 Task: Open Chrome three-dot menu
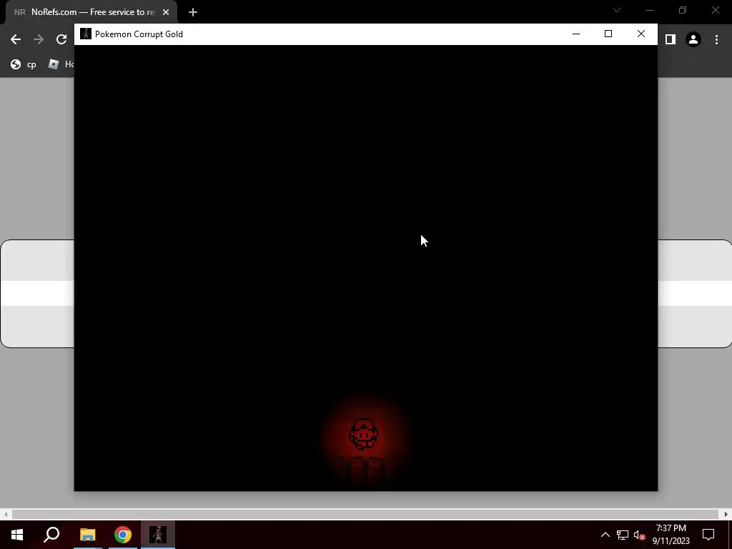[716, 40]
